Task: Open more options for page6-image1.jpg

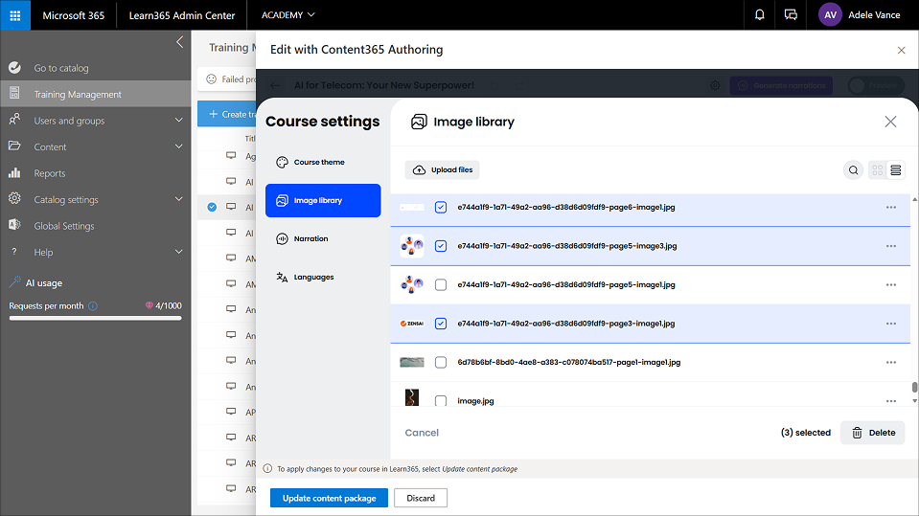Action: (x=890, y=207)
